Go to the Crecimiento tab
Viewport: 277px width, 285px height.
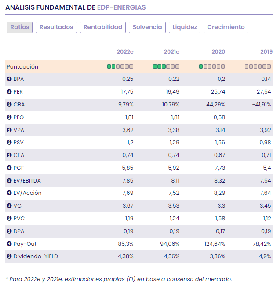(x=226, y=27)
